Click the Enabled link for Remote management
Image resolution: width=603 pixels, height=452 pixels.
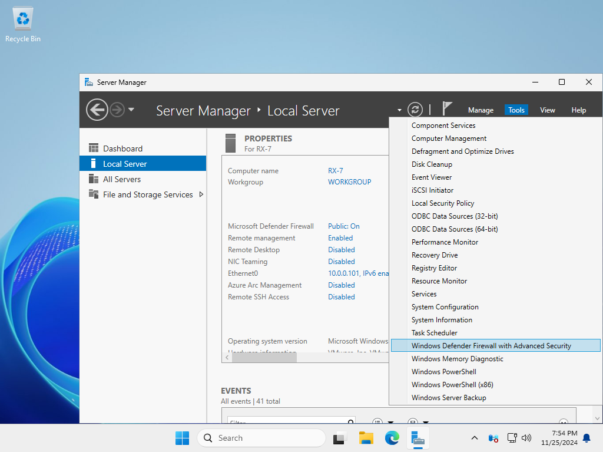point(340,237)
